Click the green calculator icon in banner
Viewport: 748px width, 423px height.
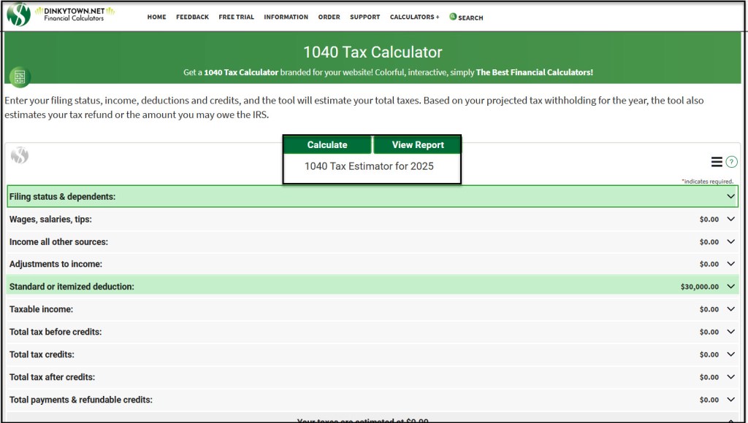20,77
